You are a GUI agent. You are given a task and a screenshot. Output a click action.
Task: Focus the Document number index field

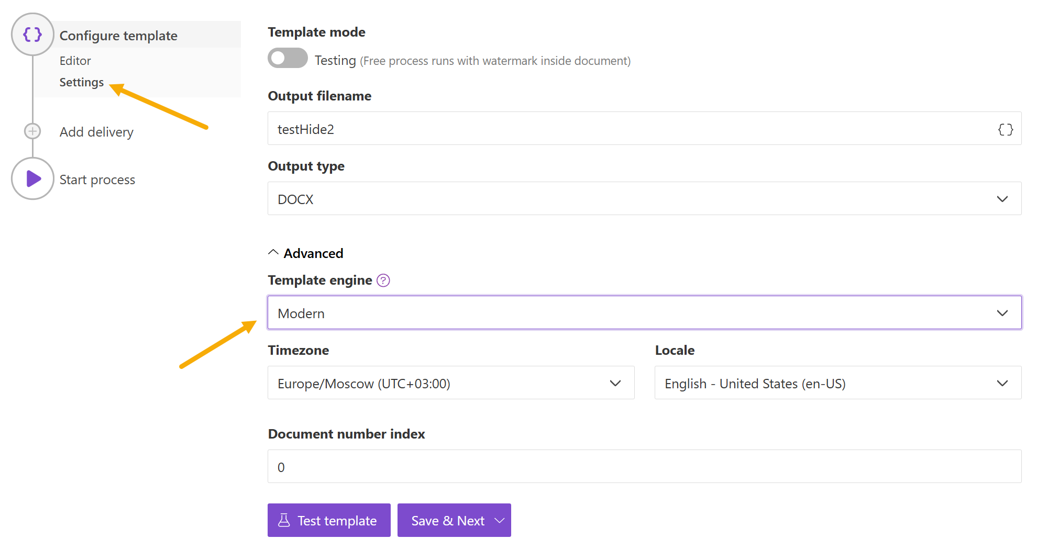click(x=644, y=467)
